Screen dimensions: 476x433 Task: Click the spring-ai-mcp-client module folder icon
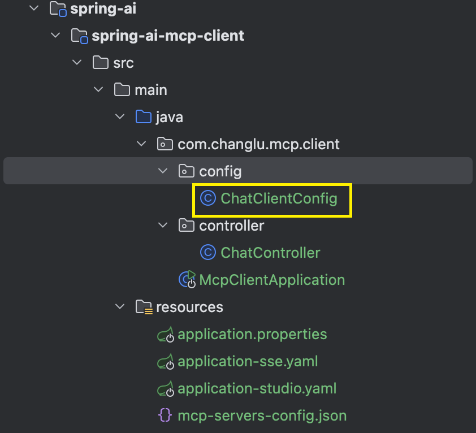(x=80, y=36)
